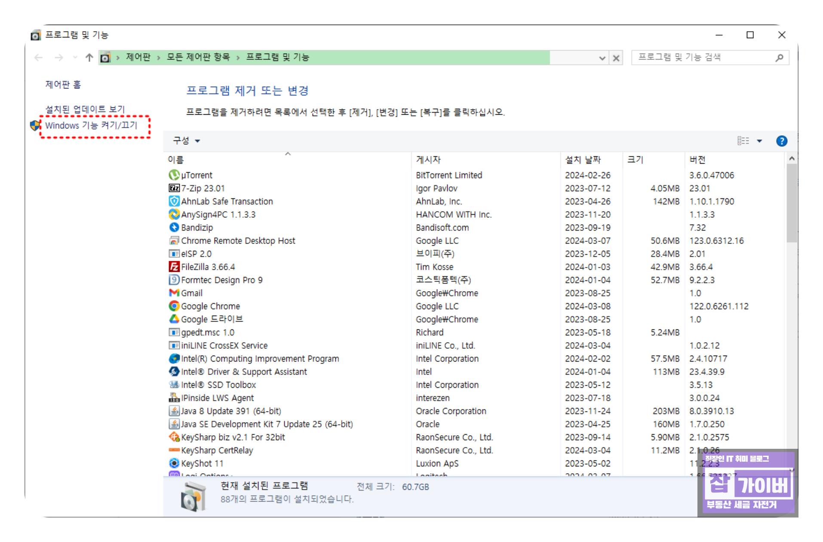This screenshot has width=823, height=542.
Task: Click the scrollbar up arrow
Action: tap(792, 158)
